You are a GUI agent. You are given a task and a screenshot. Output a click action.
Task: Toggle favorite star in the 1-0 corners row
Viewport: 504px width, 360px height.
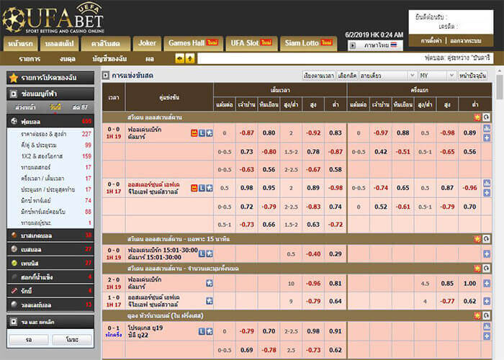point(210,301)
